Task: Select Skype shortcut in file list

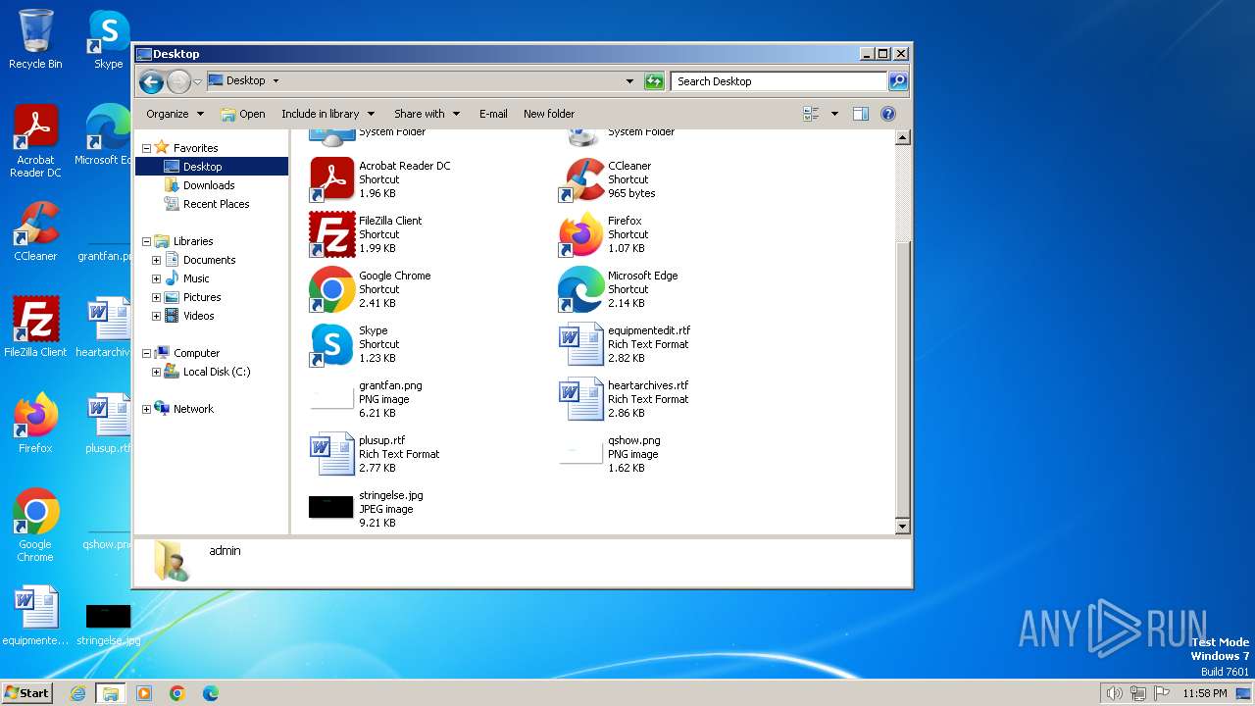Action: click(355, 344)
